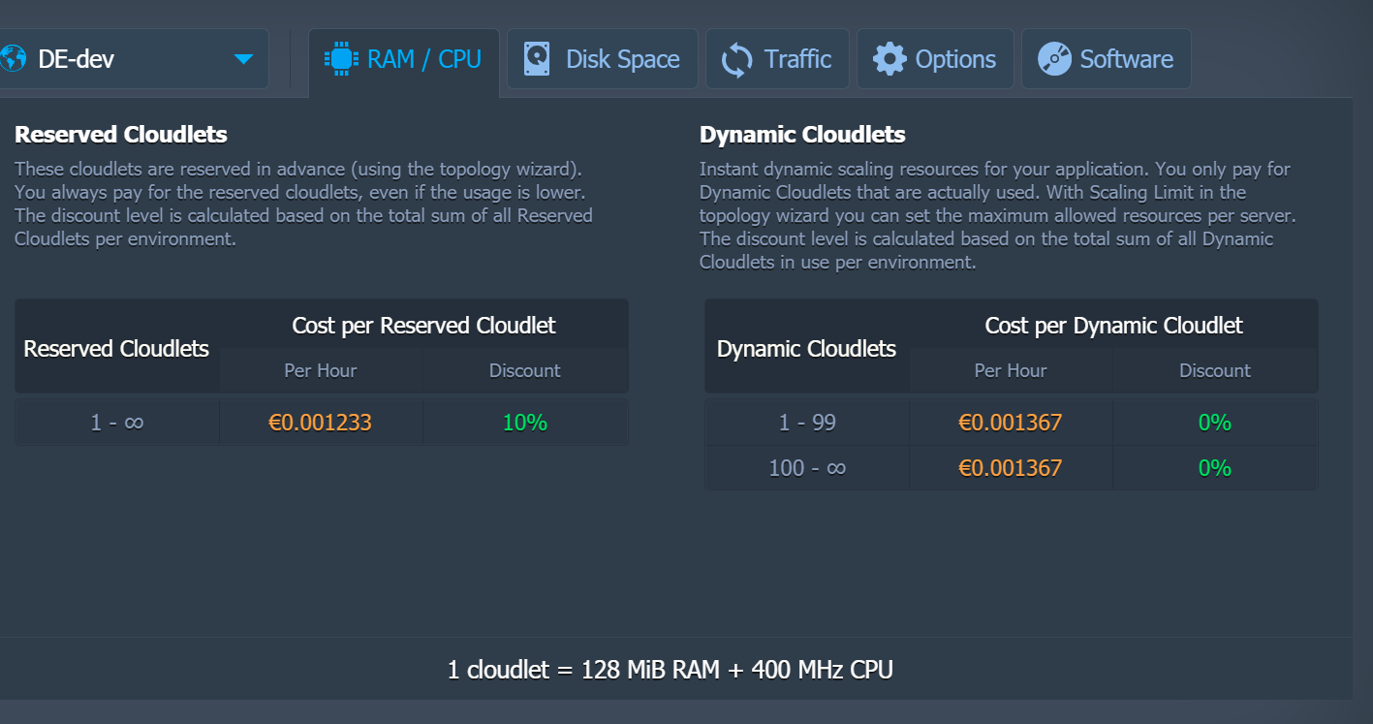This screenshot has width=1373, height=724.
Task: Click the Traffic circular arrows icon
Action: [736, 59]
